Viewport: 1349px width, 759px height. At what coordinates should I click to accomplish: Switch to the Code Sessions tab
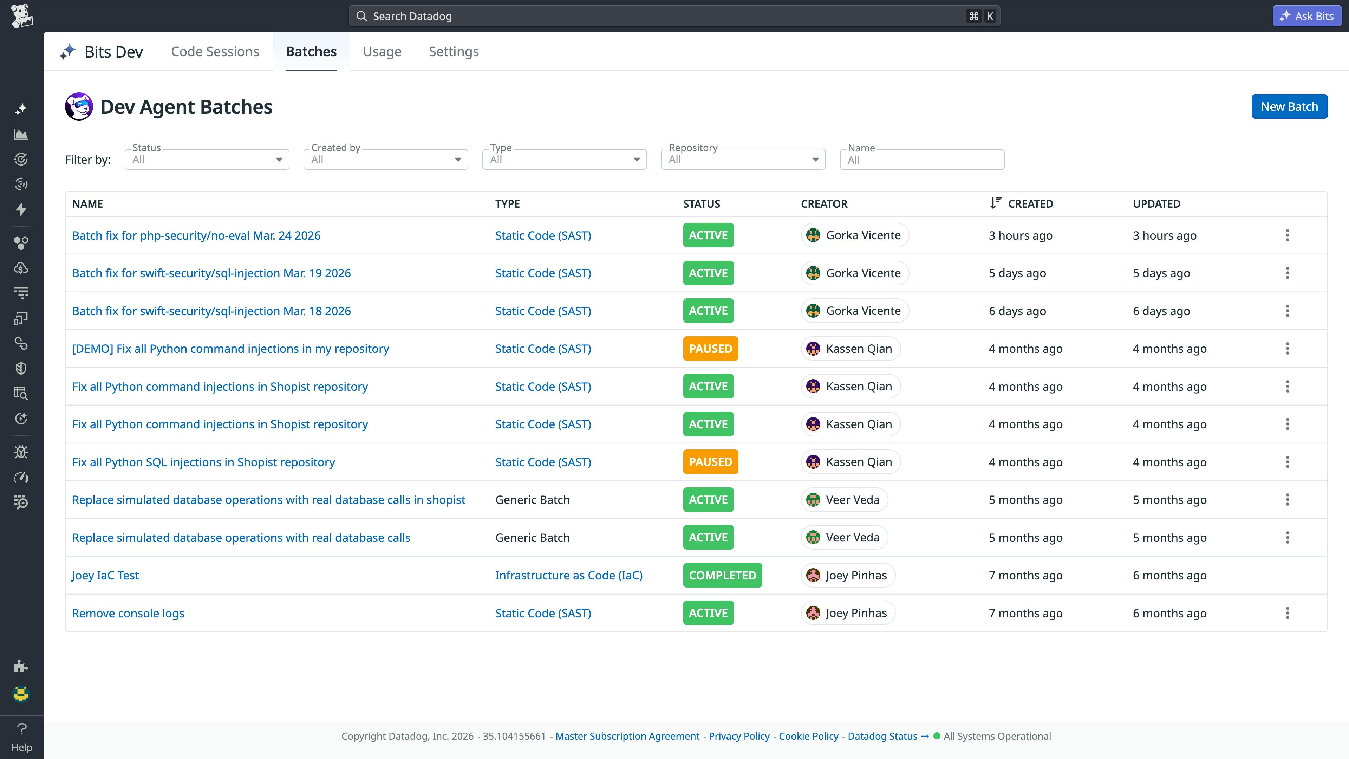point(215,51)
